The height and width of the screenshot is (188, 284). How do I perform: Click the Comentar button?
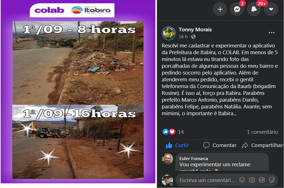pos(220,145)
